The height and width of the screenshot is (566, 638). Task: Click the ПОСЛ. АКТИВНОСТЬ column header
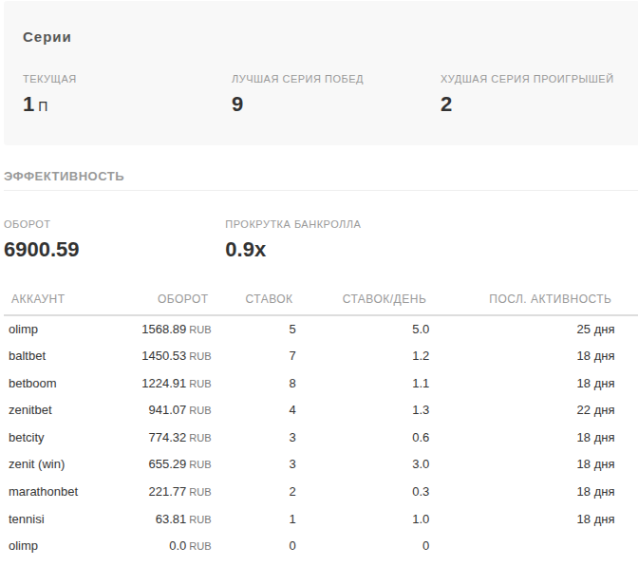[550, 299]
